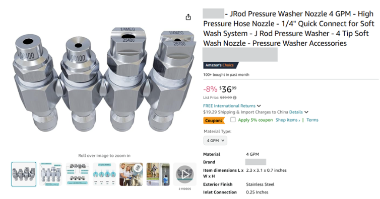
Task: Select first thumbnail of four nozzles
Action: (24, 174)
